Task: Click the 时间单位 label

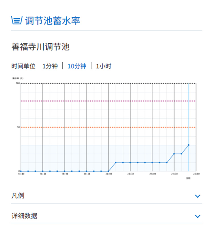Action: [x=23, y=66]
